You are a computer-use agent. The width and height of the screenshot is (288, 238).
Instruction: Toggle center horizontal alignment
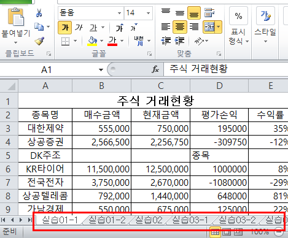pos(180,26)
